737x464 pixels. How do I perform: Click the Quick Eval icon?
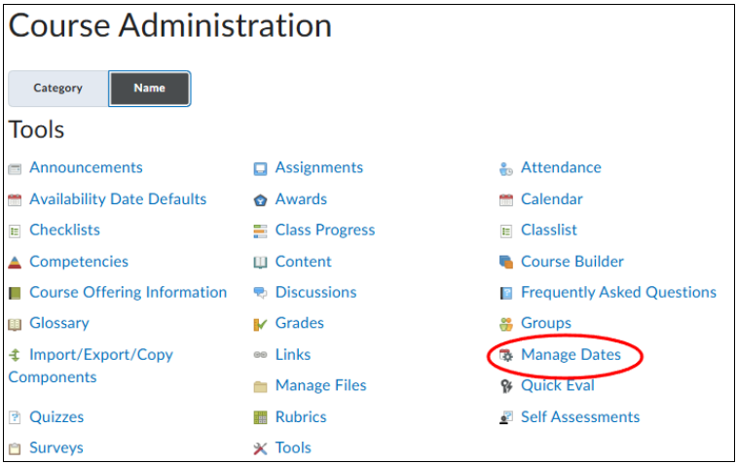(x=505, y=386)
